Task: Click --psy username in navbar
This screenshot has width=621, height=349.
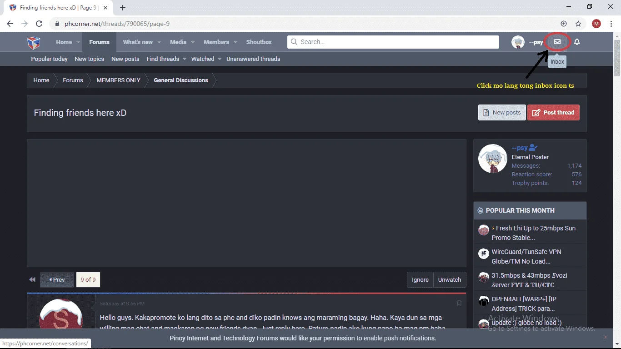Action: point(536,42)
